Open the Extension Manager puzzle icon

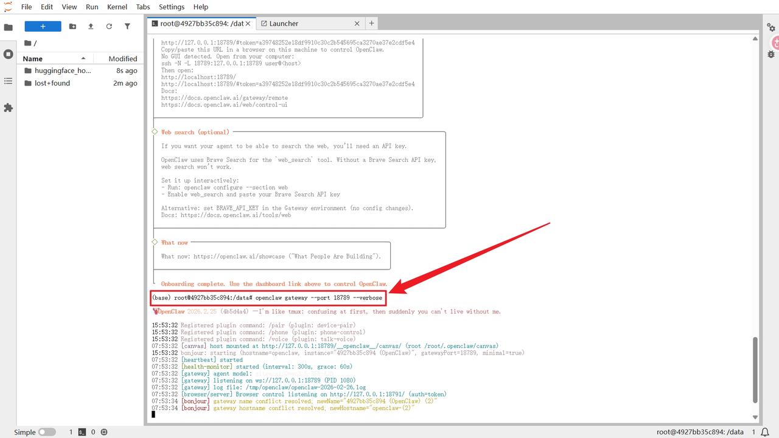click(9, 108)
